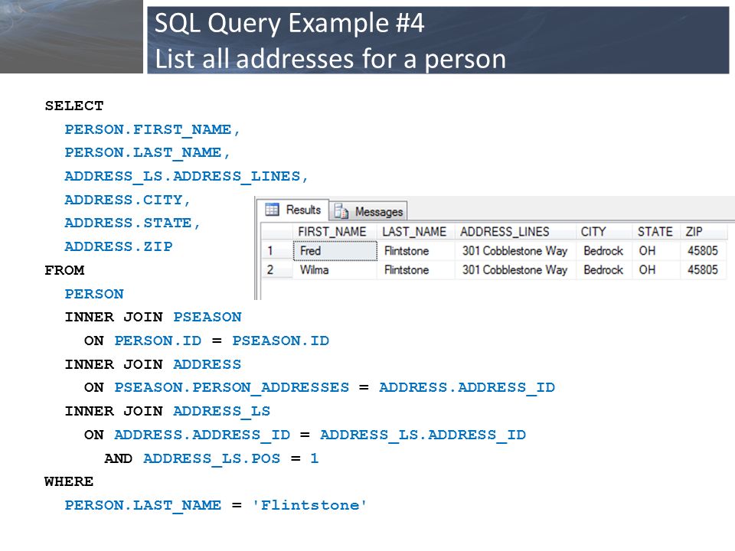Viewport: 735px width, 551px height.
Task: Select the STATE column header
Action: [655, 232]
